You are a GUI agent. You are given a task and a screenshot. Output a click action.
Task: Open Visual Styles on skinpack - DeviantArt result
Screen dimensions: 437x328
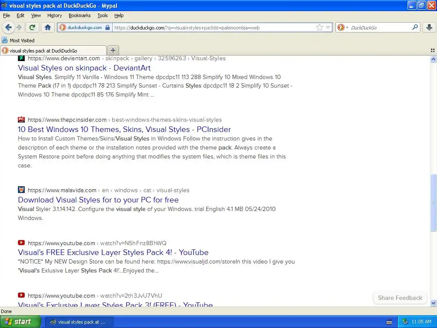tap(84, 68)
